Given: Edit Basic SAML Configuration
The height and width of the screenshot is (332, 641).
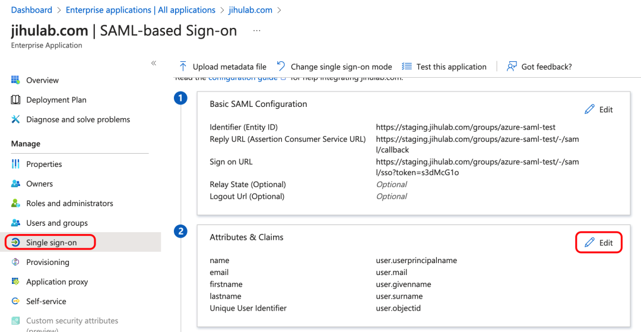Looking at the screenshot, I should (x=599, y=109).
